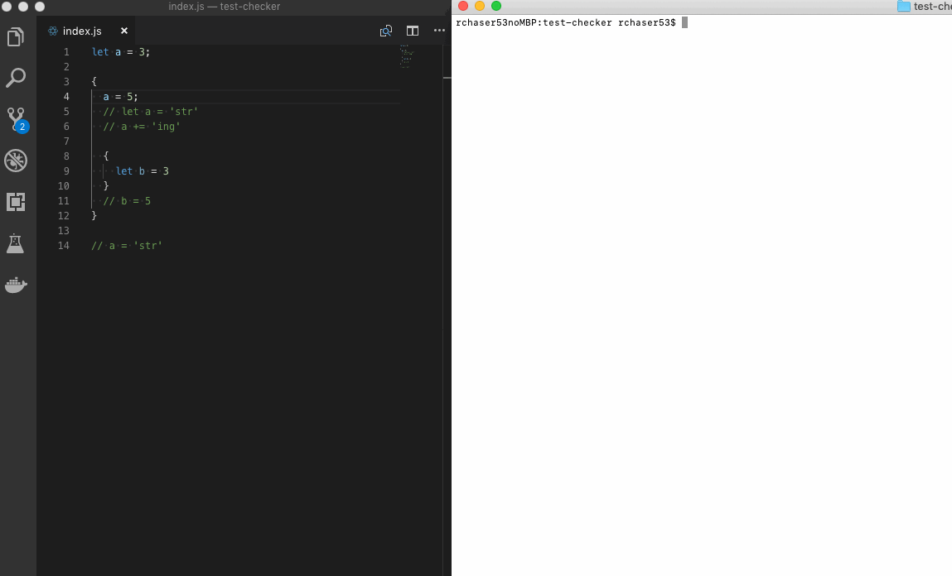
Task: Open the Docker whale extension view
Action: click(17, 285)
